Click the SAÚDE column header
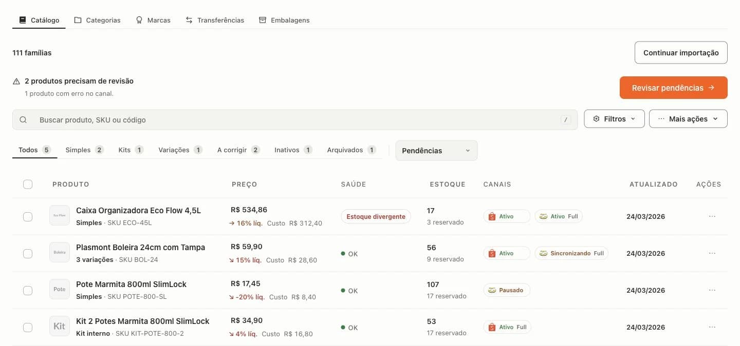 354,184
